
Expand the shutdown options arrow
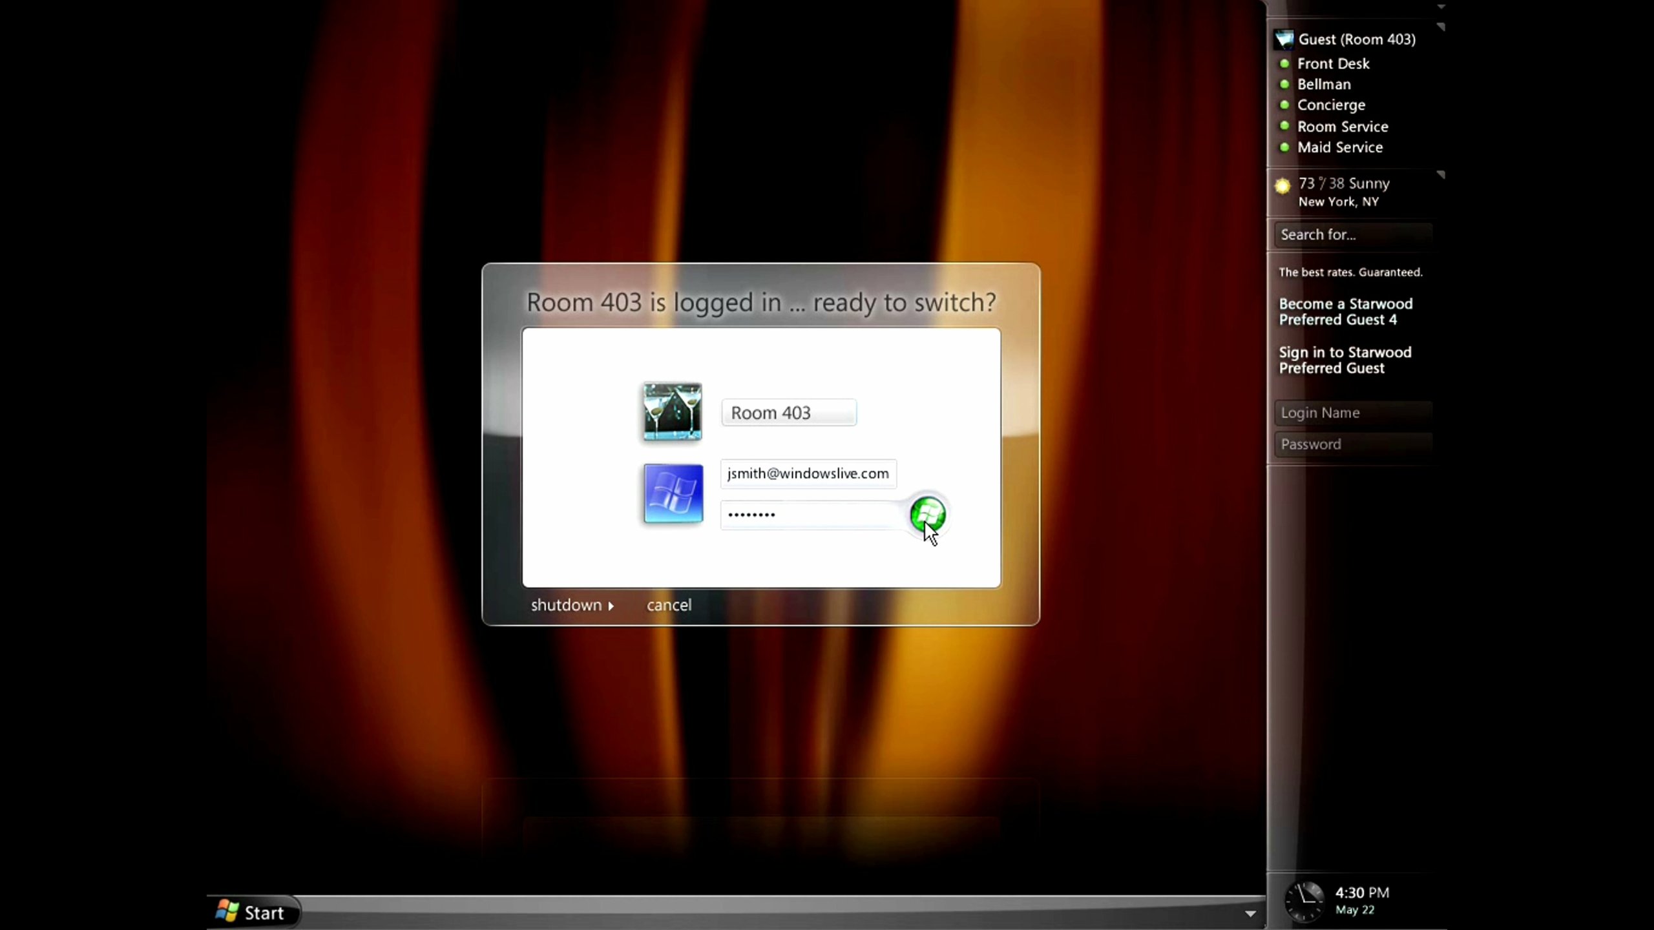(611, 606)
